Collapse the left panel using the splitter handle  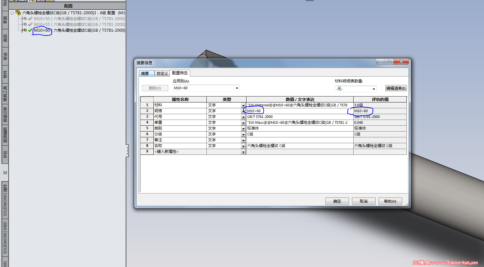pos(127,151)
